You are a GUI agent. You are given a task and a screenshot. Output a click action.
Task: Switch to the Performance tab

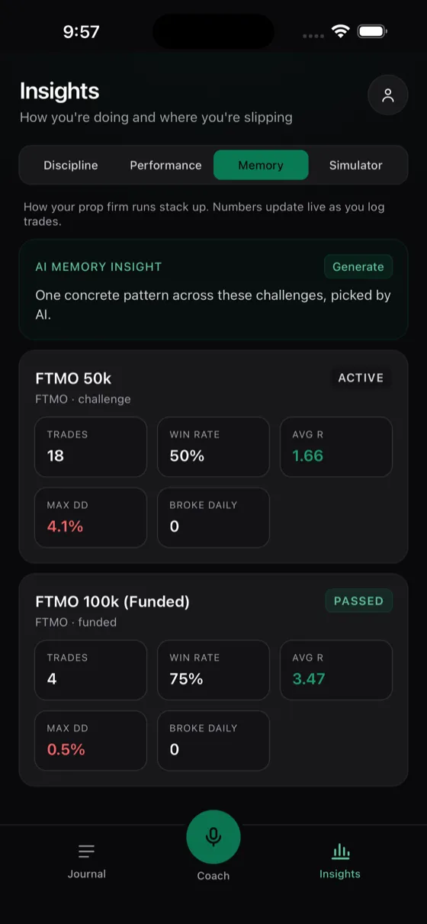165,165
